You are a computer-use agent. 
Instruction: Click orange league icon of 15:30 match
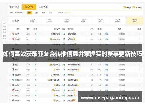[13, 95]
